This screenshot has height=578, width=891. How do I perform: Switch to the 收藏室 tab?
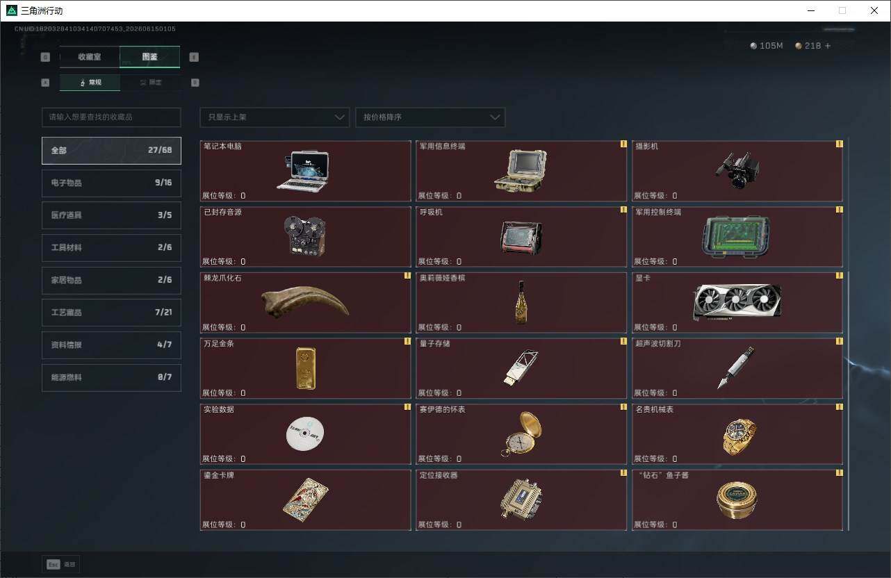tap(90, 57)
